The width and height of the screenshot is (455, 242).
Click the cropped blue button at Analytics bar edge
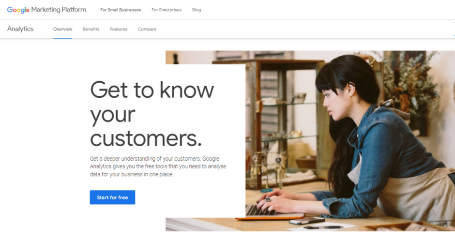pos(454,29)
